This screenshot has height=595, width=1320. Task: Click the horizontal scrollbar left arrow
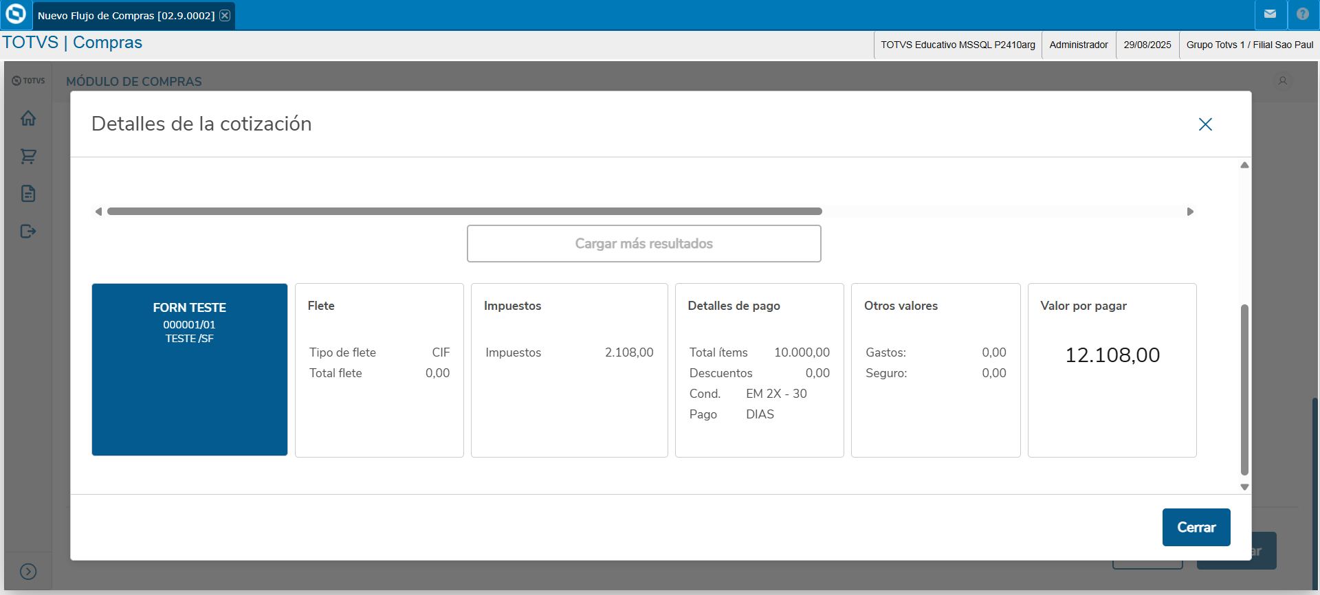[x=98, y=212]
